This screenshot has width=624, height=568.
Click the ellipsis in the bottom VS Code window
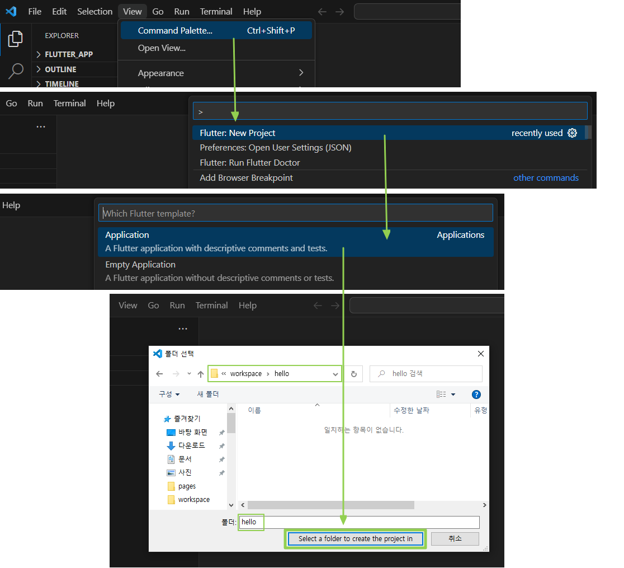pyautogui.click(x=183, y=328)
